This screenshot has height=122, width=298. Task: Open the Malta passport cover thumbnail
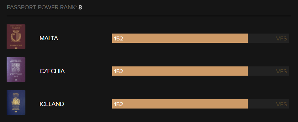point(16,37)
